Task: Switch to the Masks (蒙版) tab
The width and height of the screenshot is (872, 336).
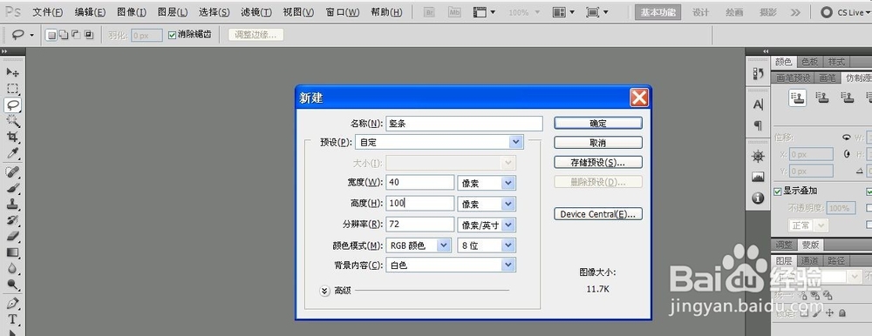Action: tap(810, 245)
